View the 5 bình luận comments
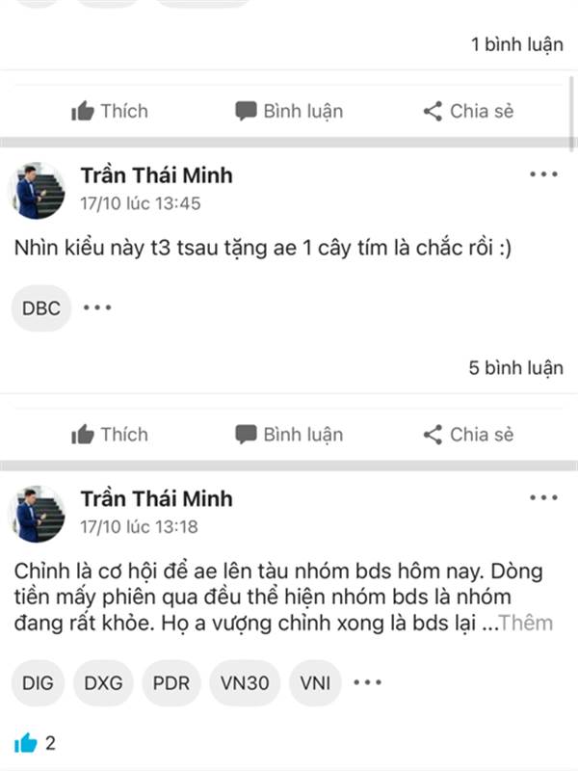 (x=515, y=368)
